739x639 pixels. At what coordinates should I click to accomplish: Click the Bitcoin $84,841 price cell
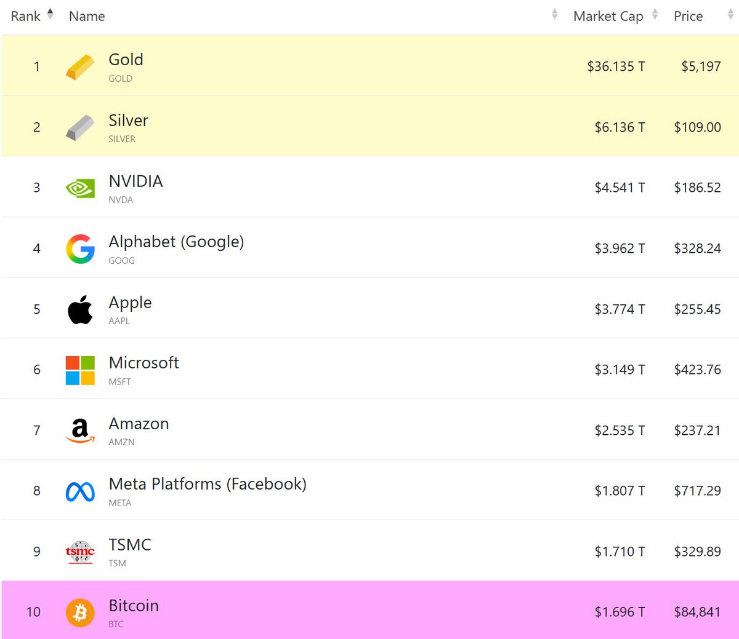(697, 612)
